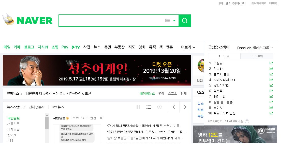The height and width of the screenshot is (164, 293).
Task: Click the 국민일보 subscribe badge icon
Action: (x=67, y=118)
